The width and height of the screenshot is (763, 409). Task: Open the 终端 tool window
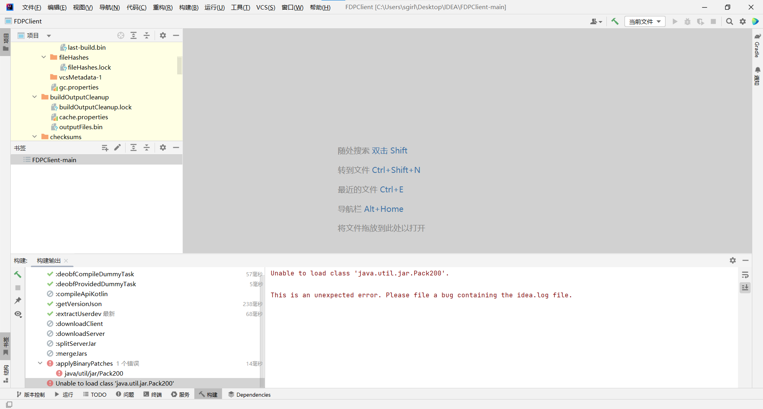[x=153, y=394]
